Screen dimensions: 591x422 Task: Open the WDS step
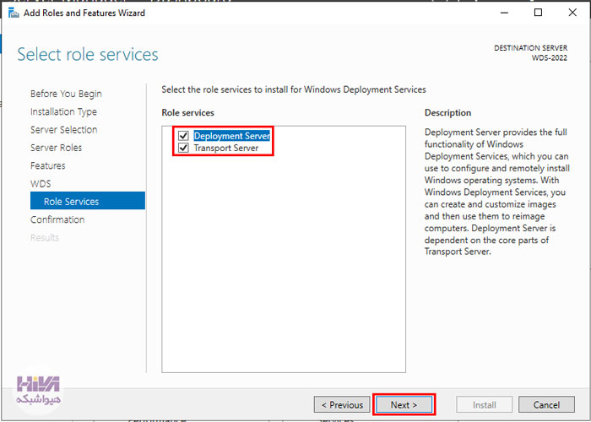41,184
